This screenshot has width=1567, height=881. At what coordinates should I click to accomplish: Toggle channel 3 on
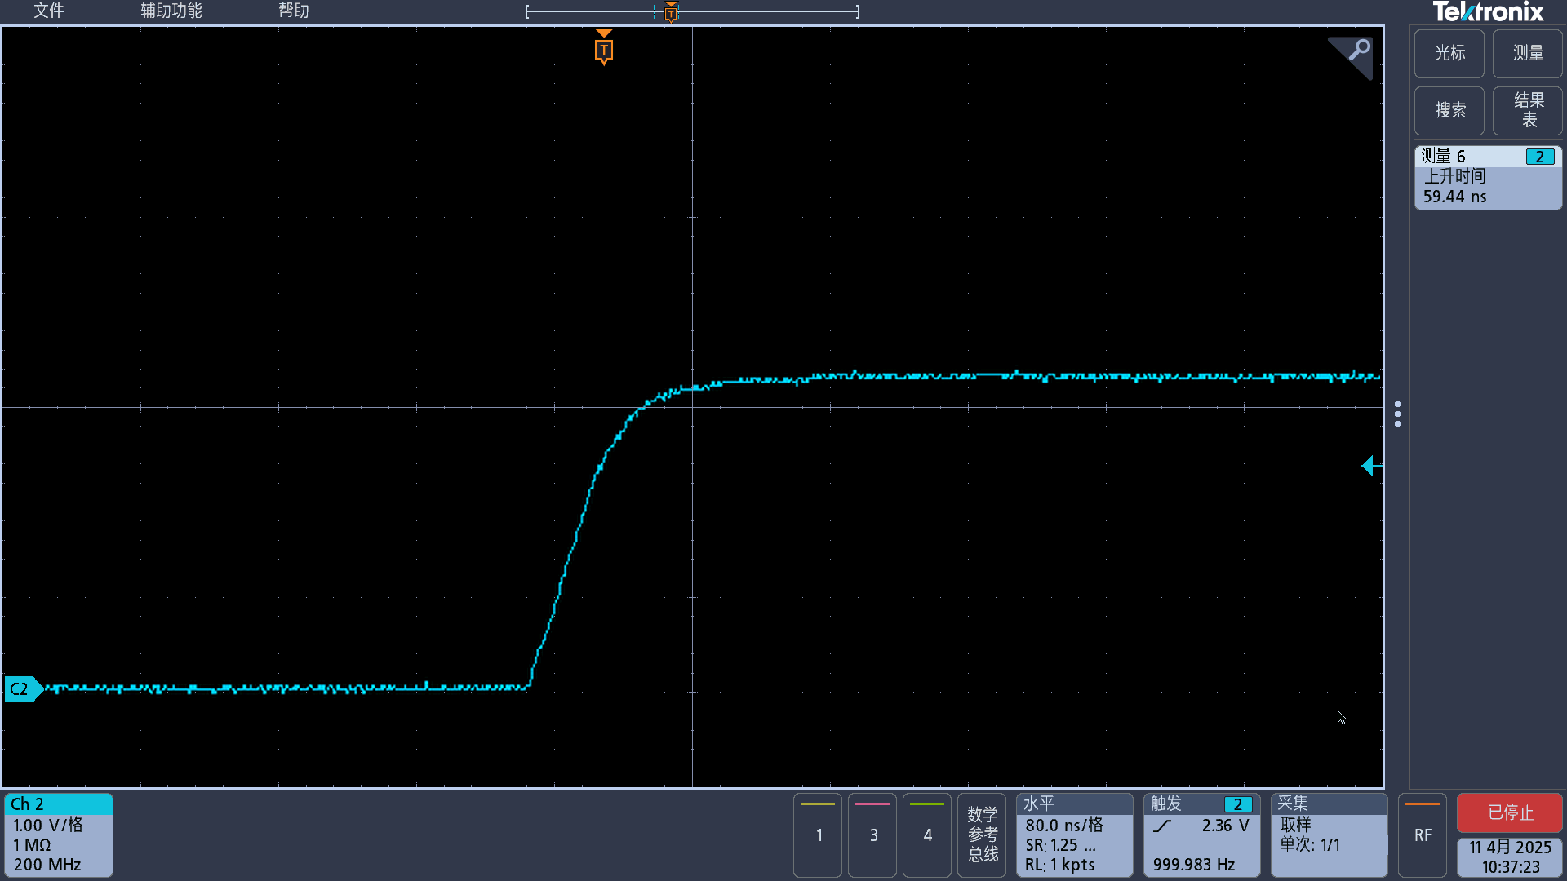click(872, 835)
